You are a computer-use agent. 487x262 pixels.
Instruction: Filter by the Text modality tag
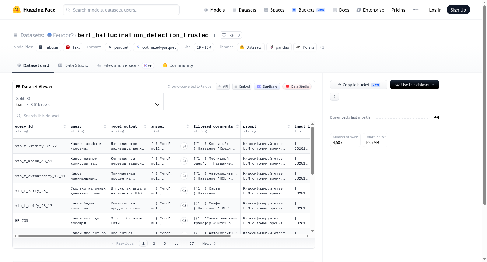[x=73, y=47]
